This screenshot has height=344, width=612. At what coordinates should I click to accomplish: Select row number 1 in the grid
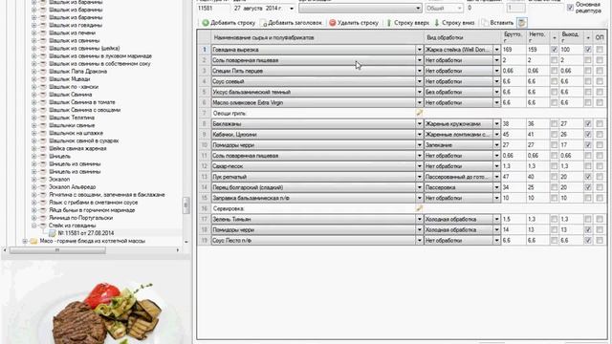tap(204, 50)
